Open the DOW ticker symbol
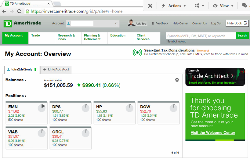250x160 pixels. [x=145, y=107]
